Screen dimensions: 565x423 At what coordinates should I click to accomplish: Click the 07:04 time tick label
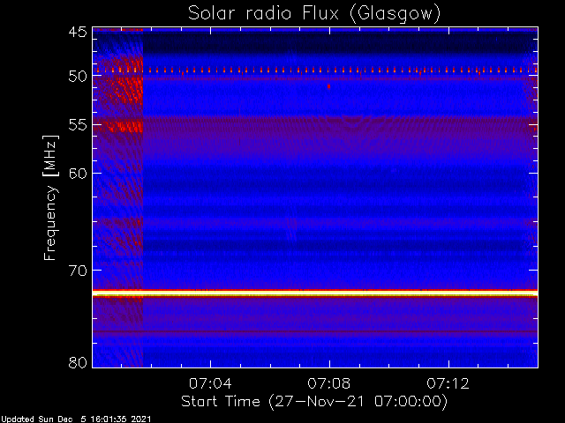[x=210, y=383]
